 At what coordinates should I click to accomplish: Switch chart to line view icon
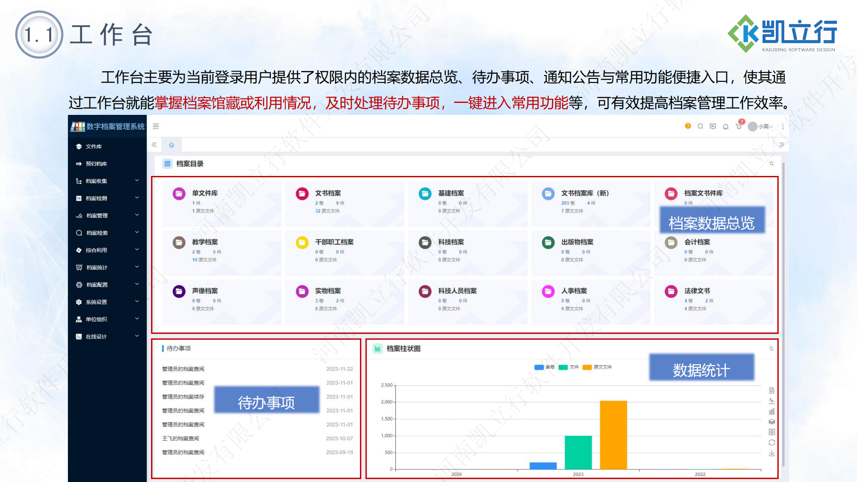(x=772, y=401)
